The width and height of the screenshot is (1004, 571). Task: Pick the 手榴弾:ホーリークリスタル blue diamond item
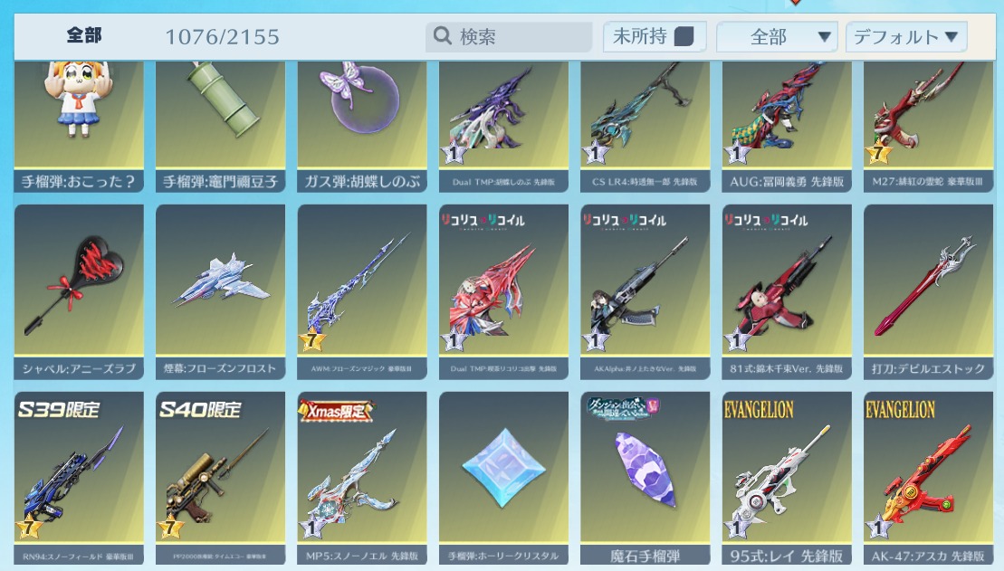(x=503, y=478)
